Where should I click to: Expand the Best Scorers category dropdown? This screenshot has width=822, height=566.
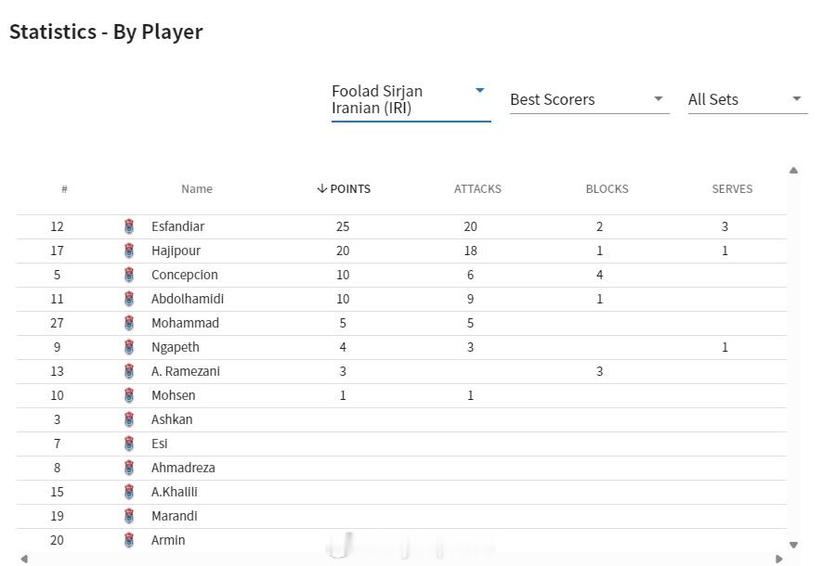[x=589, y=99]
